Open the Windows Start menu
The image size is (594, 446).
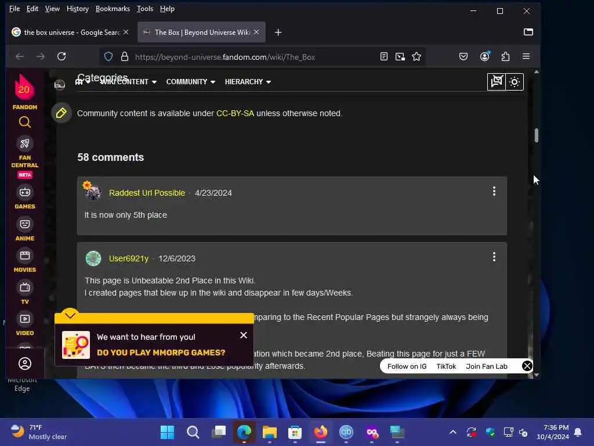tap(167, 432)
